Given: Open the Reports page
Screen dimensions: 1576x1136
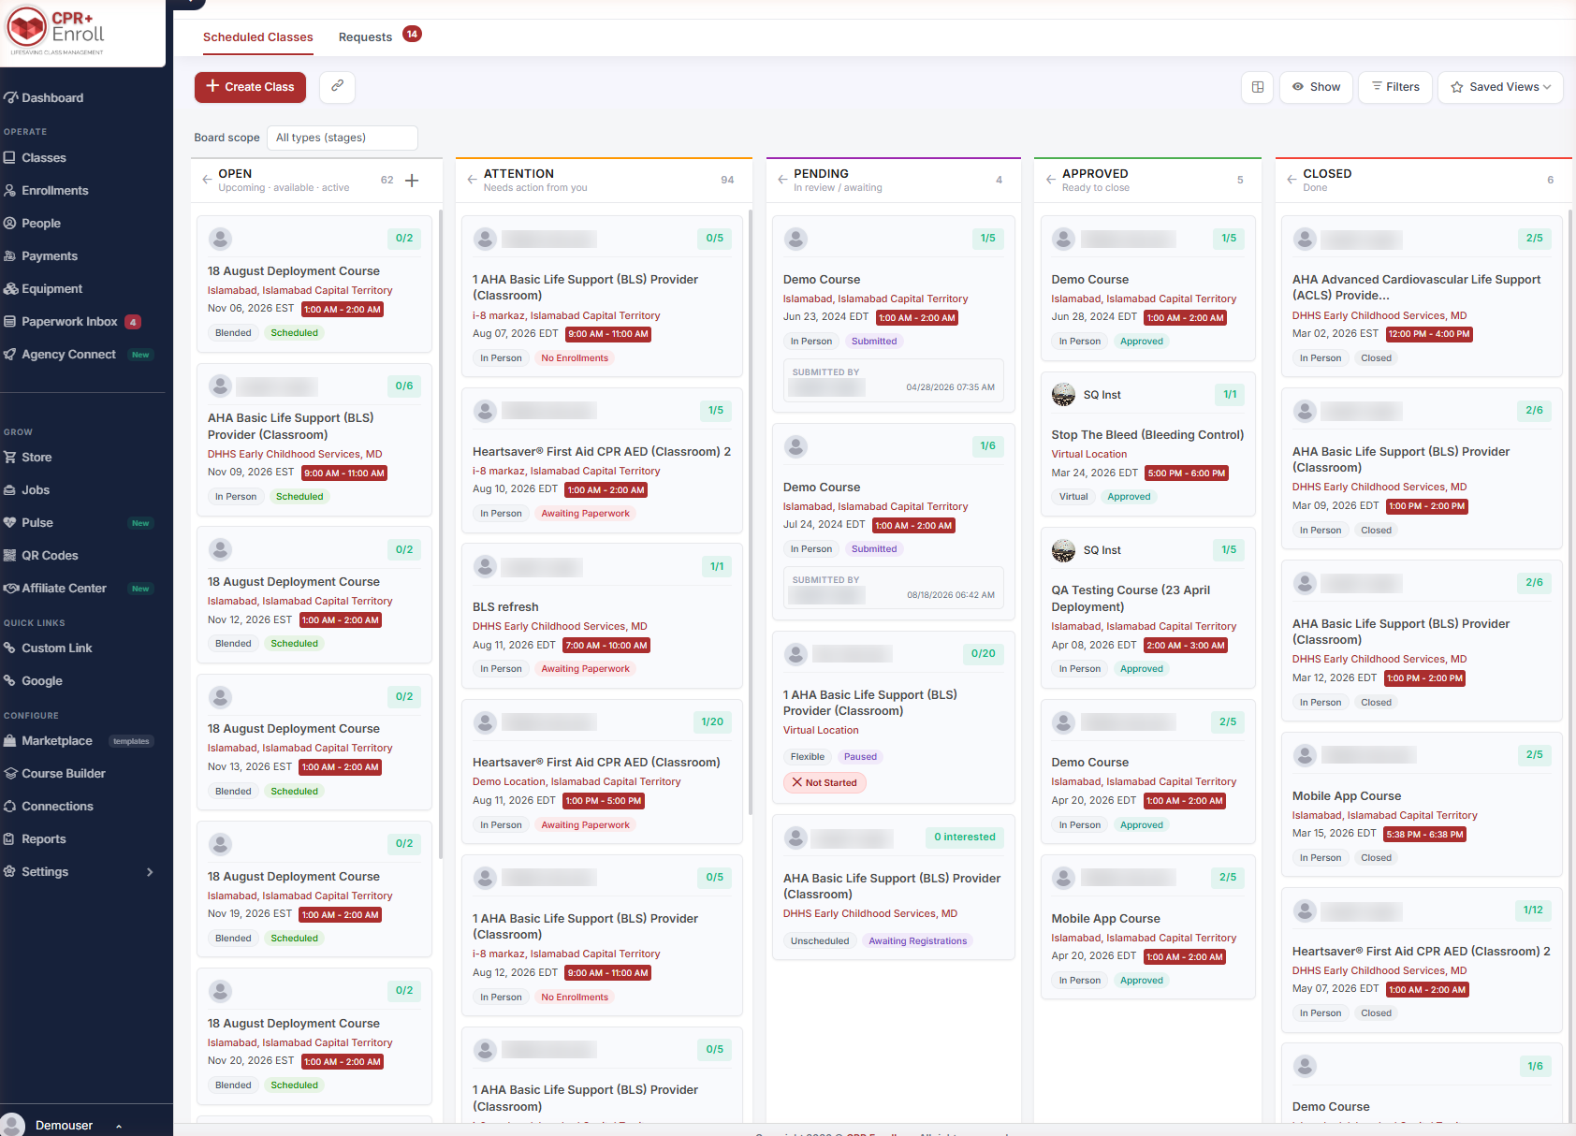Looking at the screenshot, I should point(35,839).
